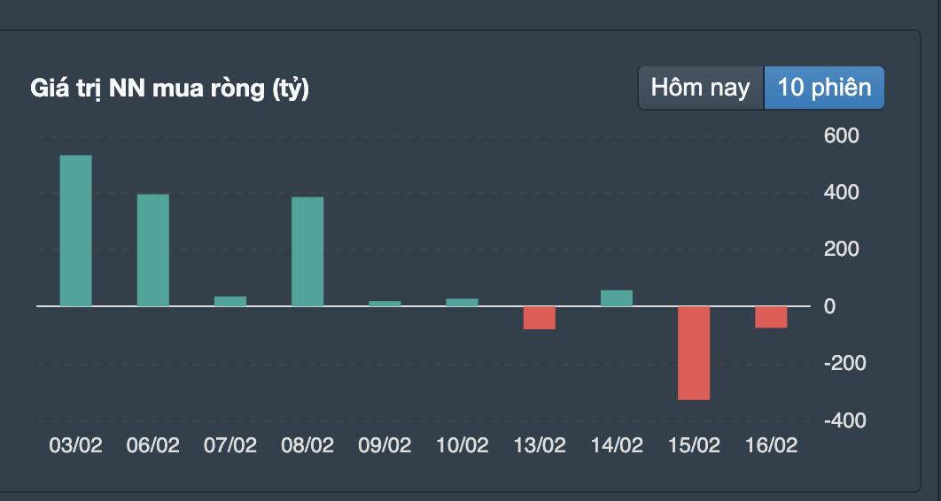941x501 pixels.
Task: Click the small 07/02 bar
Action: 230,301
